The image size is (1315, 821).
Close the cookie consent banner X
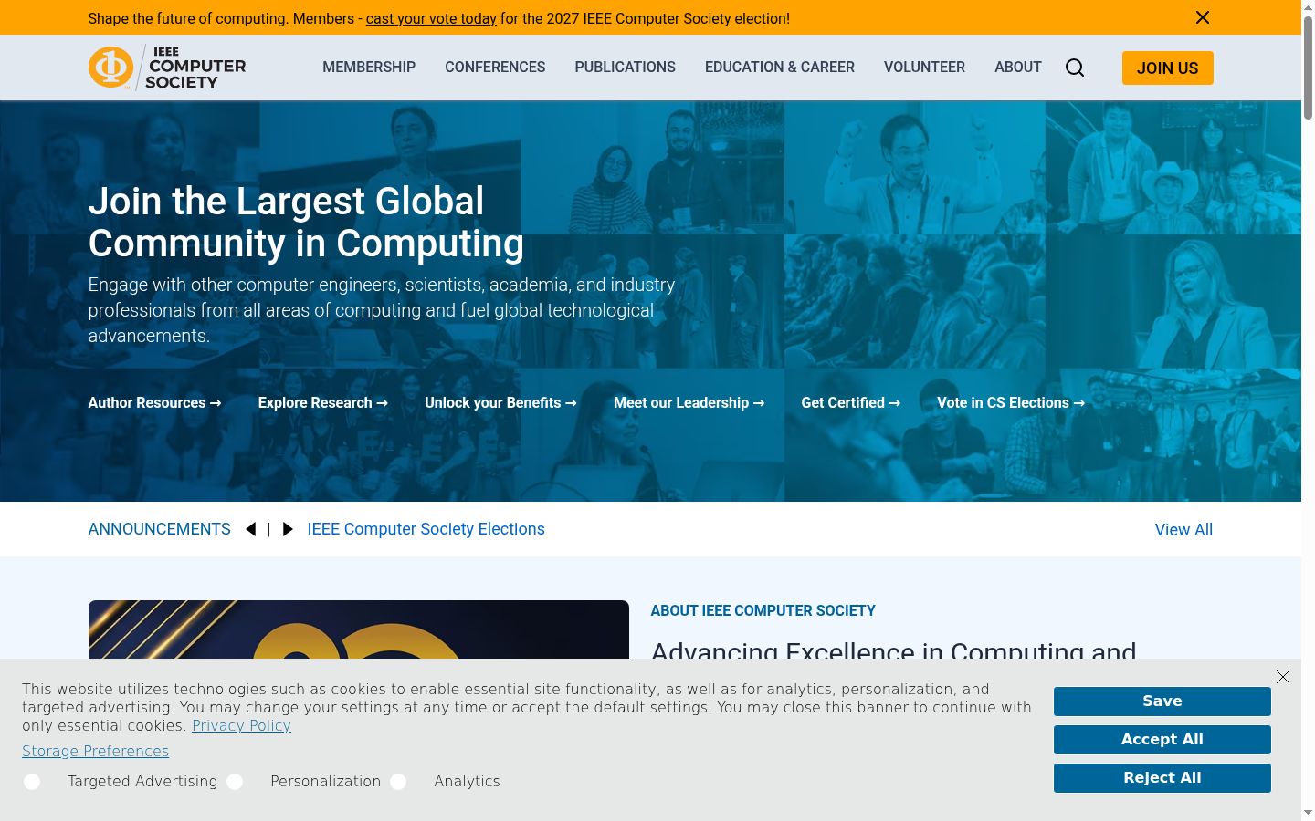coord(1283,677)
